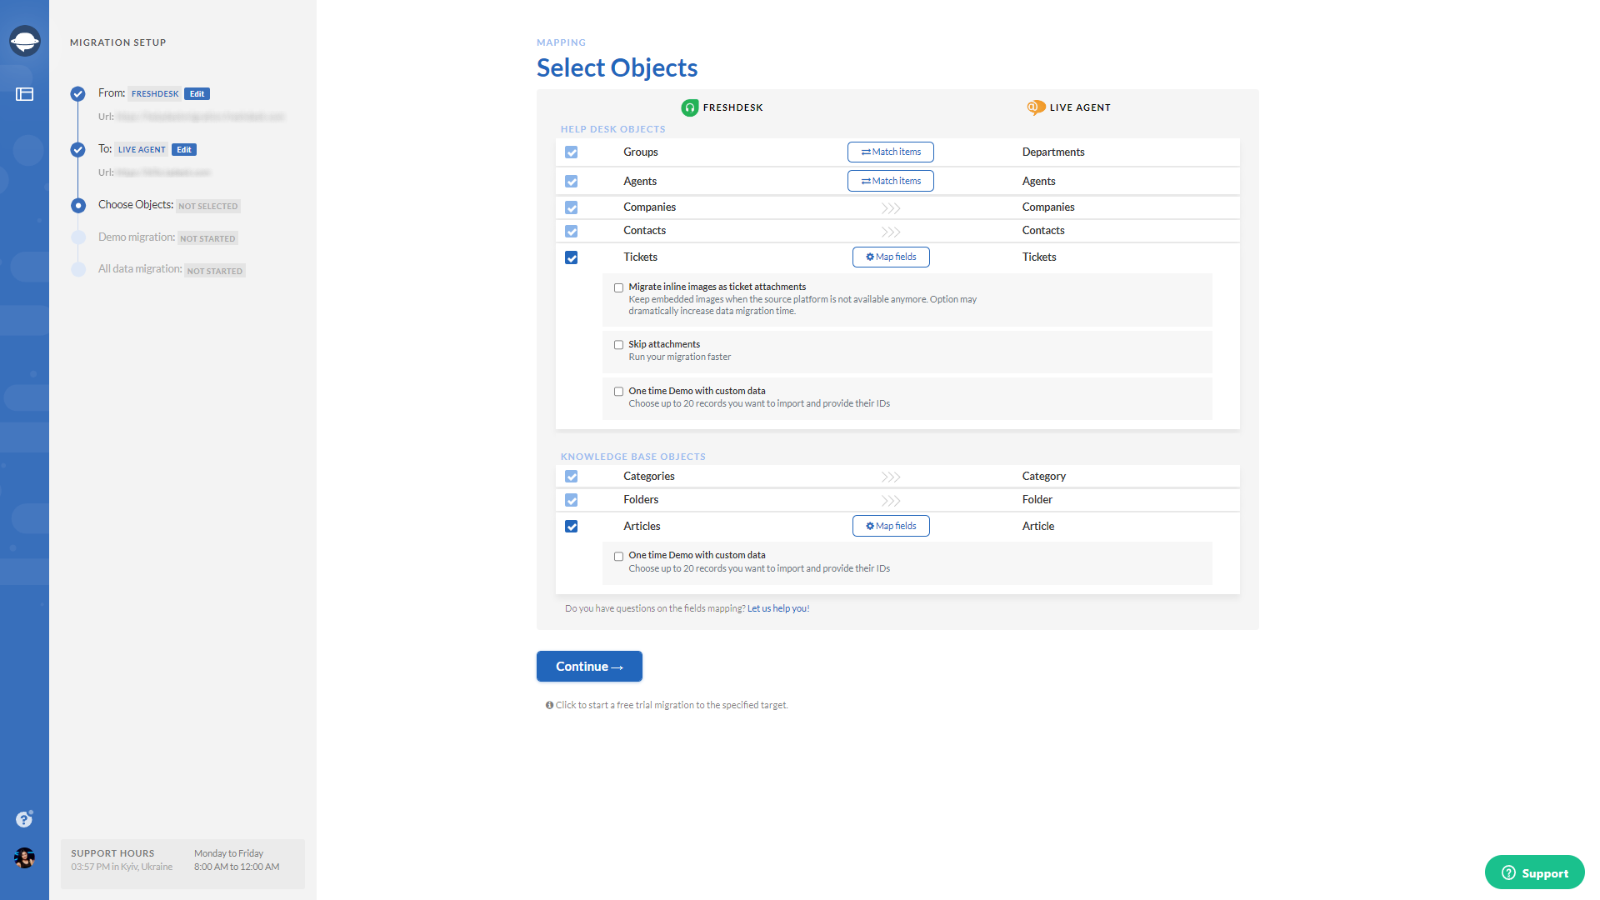Open the Let us help you link
This screenshot has height=900, width=1600.
pyautogui.click(x=778, y=608)
